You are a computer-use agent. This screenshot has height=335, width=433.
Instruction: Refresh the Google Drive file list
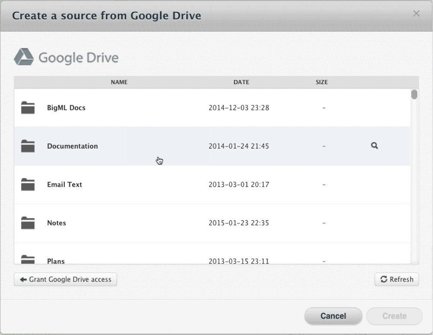[x=397, y=279]
